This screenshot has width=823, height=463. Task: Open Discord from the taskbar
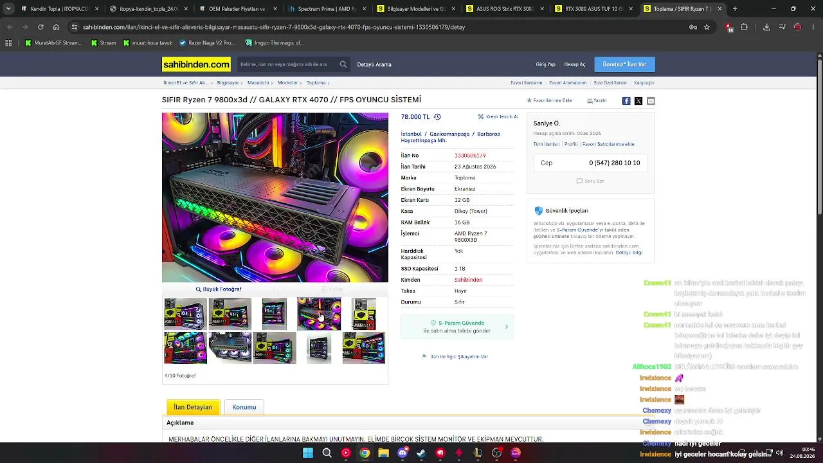coord(402,453)
